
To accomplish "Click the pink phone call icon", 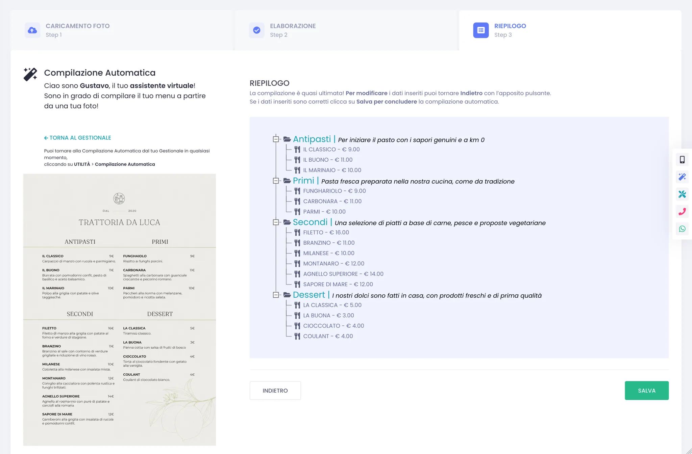I will [682, 212].
